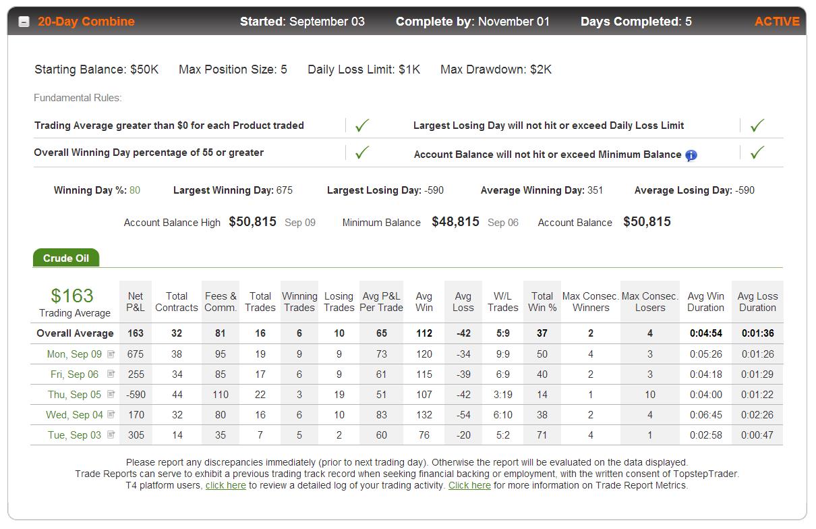Click Average Winning Day: 351
816x529 pixels.
pyautogui.click(x=542, y=190)
